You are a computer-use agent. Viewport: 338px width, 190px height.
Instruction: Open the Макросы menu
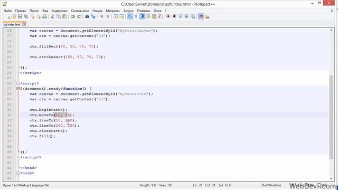pos(112,11)
